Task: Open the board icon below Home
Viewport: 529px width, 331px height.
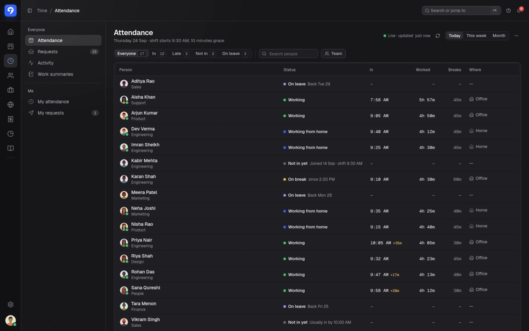Action: (11, 46)
